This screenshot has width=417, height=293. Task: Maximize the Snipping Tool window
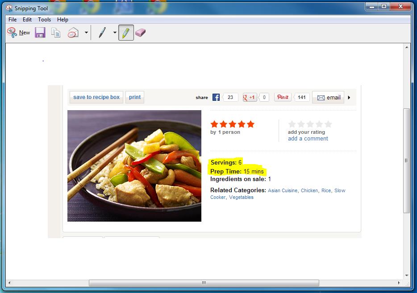coord(384,7)
